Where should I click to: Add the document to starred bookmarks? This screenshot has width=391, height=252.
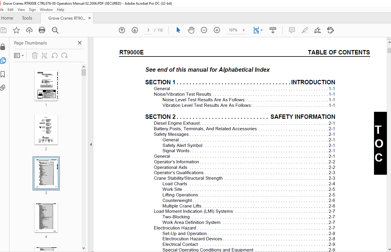[16, 30]
